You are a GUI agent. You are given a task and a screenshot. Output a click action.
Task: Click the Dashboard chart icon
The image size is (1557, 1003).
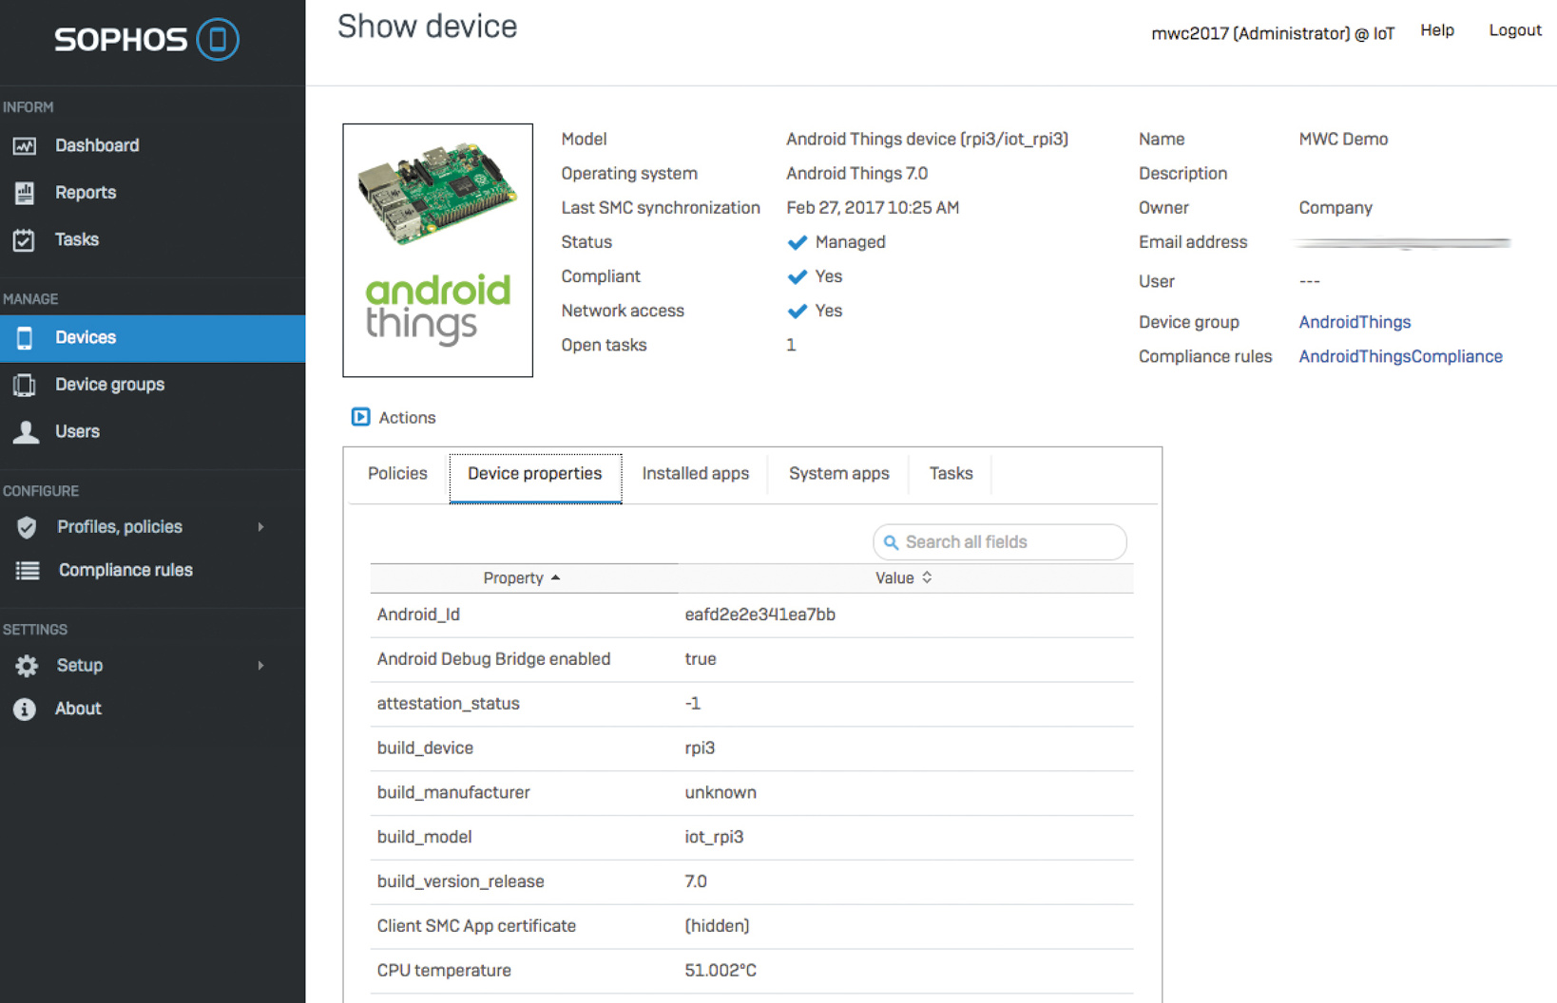25,146
